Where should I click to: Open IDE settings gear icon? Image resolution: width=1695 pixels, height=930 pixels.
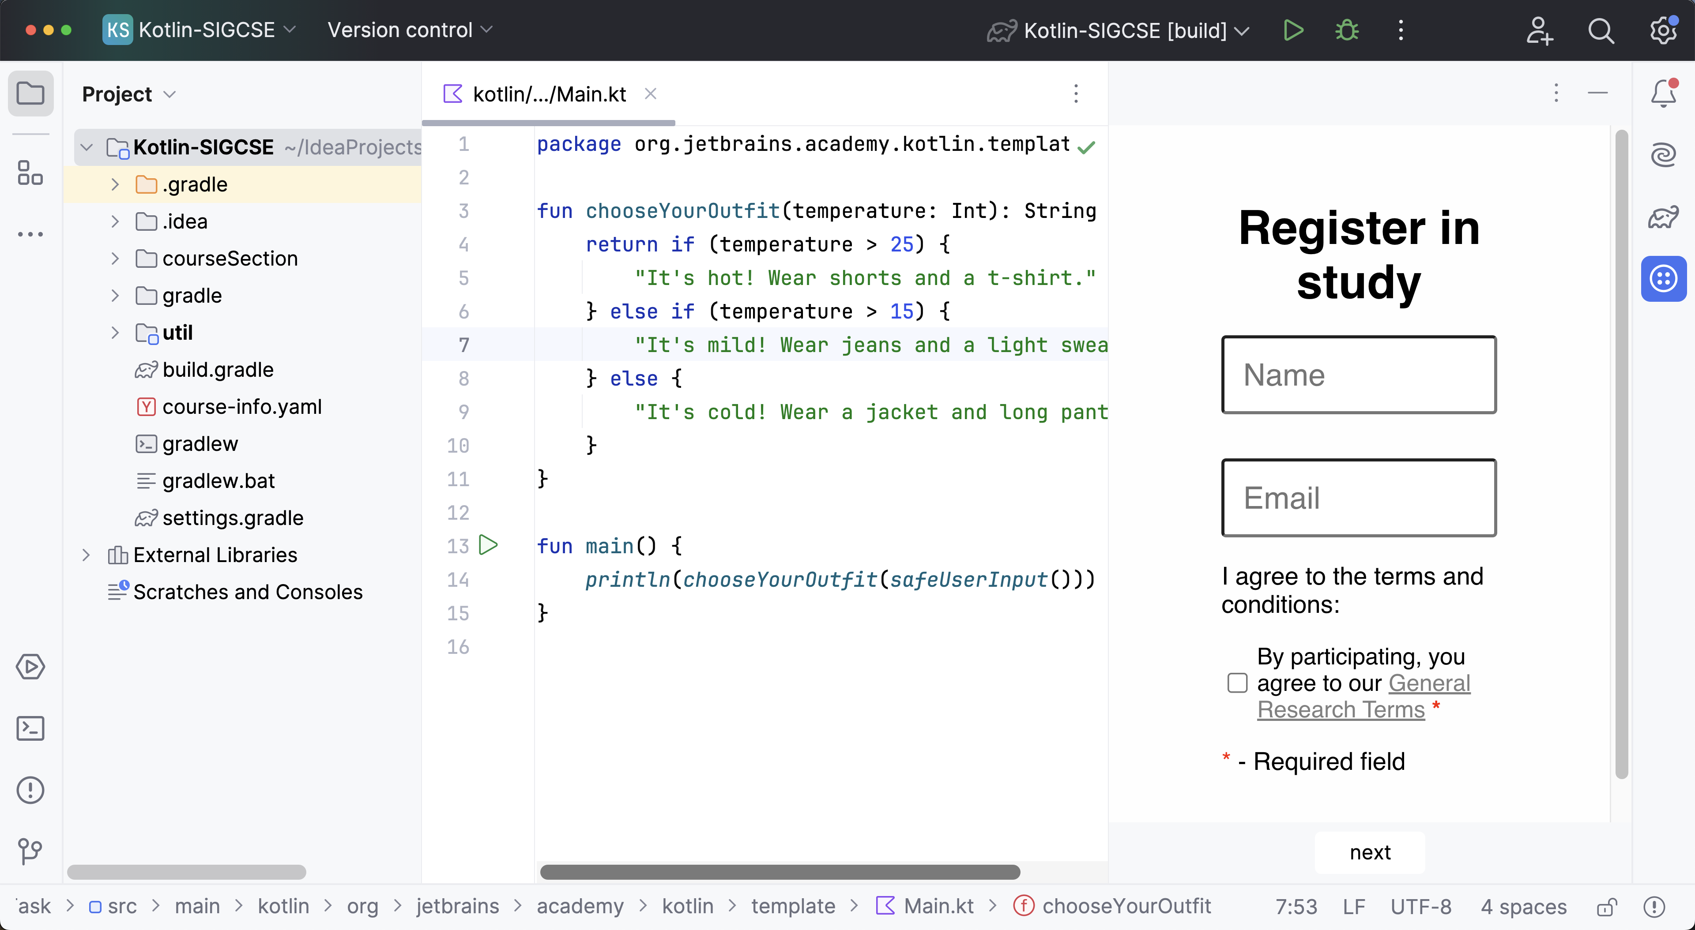point(1663,30)
